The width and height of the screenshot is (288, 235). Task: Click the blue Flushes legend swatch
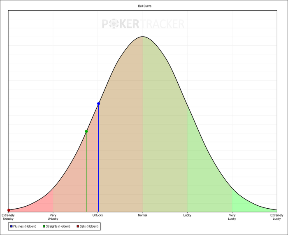click(12, 226)
